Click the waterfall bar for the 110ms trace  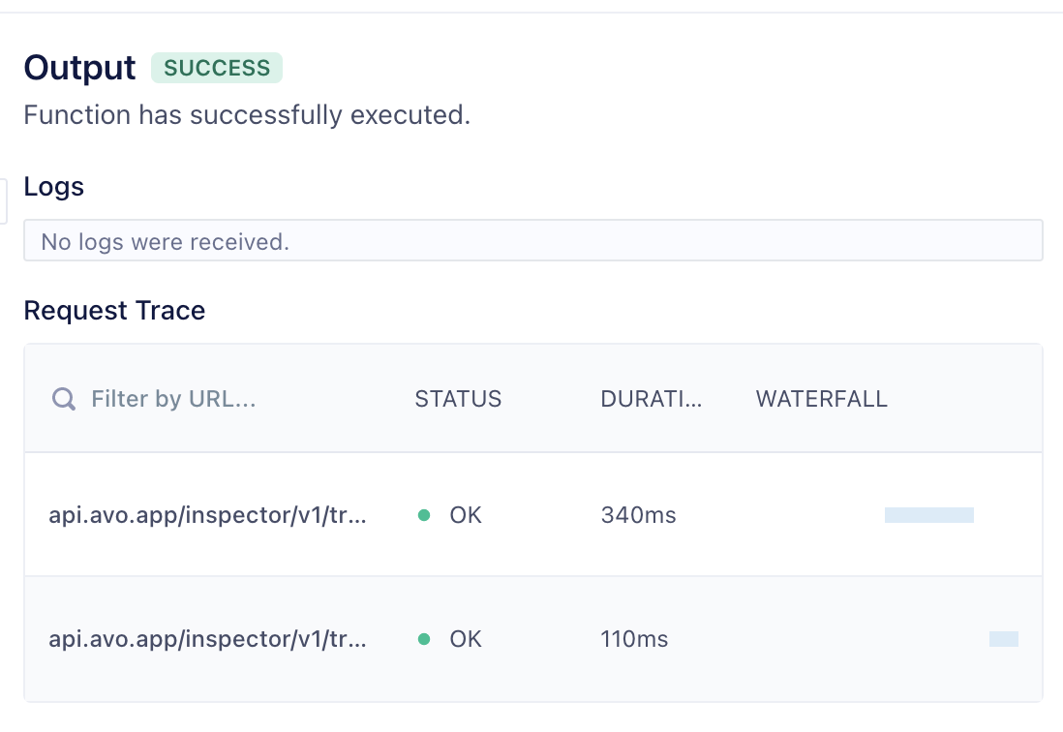(x=1003, y=639)
